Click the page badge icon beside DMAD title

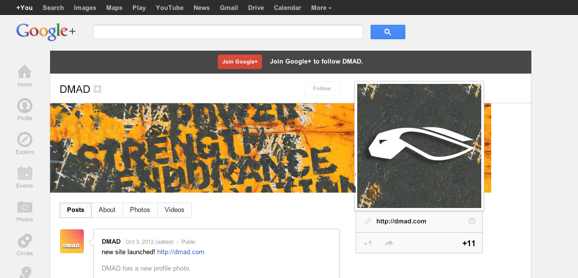[x=97, y=89]
